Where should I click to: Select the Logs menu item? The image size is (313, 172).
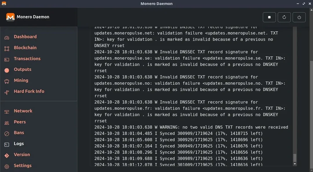19,144
